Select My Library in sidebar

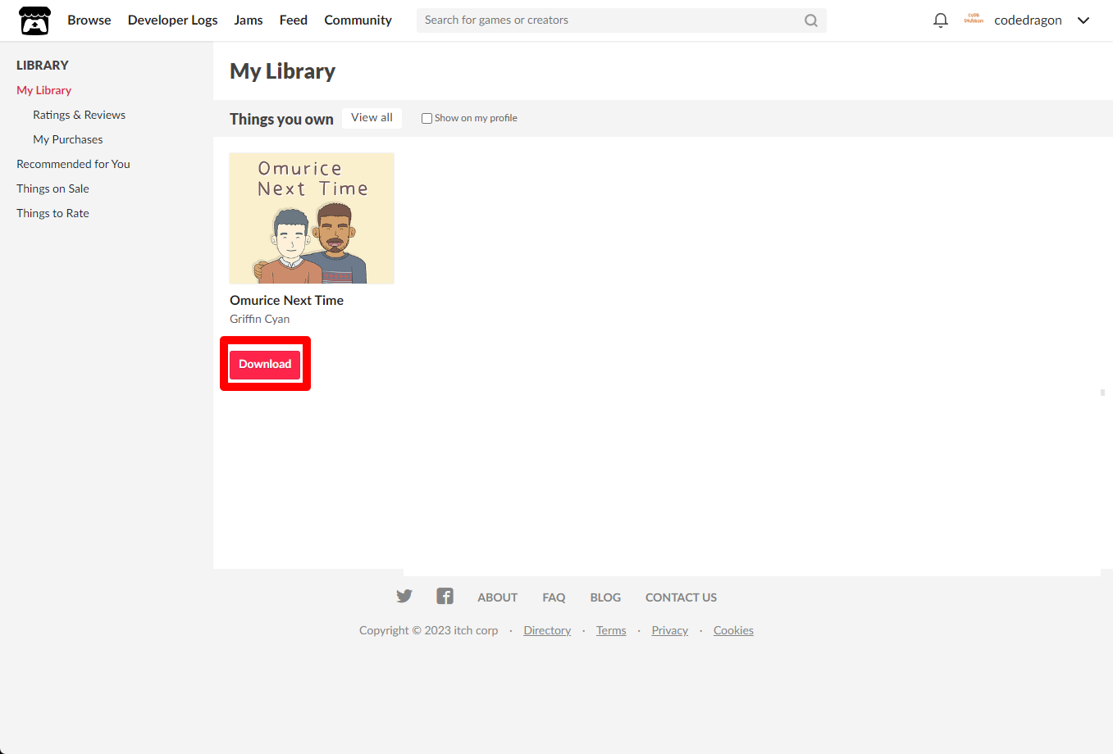[44, 90]
